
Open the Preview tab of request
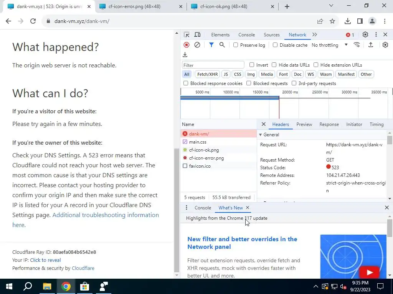[x=304, y=124]
